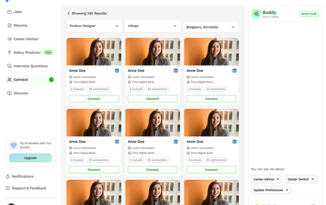Expand the Infosys company dropdown
The height and width of the screenshot is (205, 326).
tap(153, 26)
